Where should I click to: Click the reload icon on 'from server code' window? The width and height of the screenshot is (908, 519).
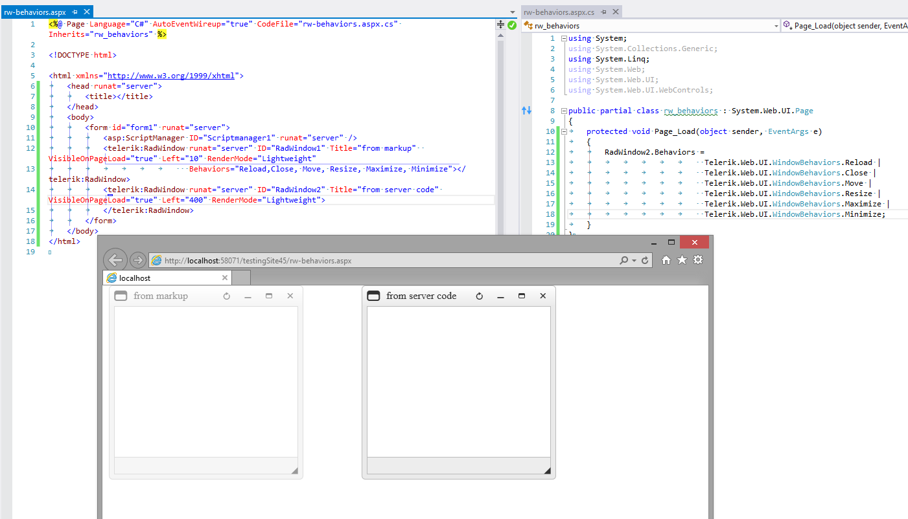pos(479,296)
